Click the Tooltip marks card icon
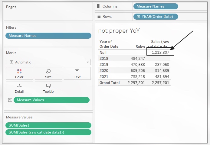The image size is (210, 145). [x=48, y=86]
